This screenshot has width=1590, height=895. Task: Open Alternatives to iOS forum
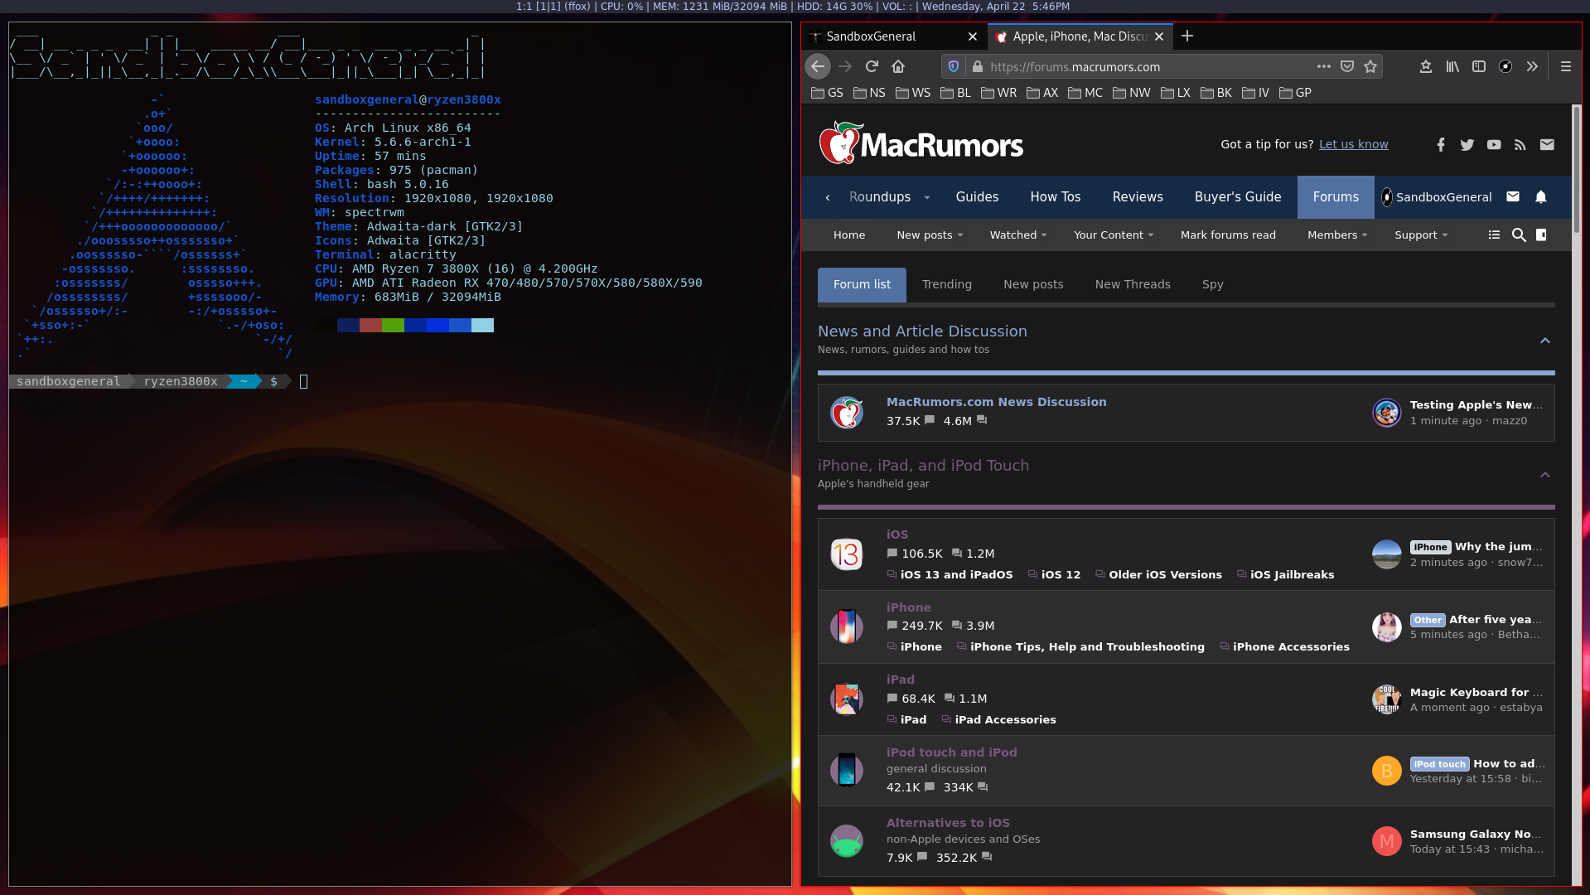point(948,823)
